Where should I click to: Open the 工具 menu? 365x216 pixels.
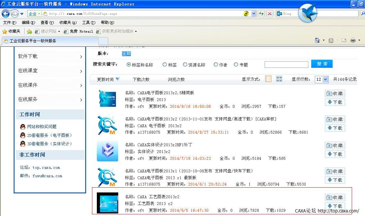point(88,23)
